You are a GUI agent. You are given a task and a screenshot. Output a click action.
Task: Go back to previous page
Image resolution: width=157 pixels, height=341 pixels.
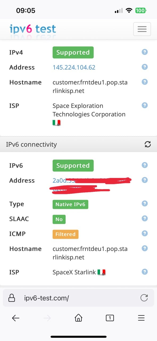point(16,318)
